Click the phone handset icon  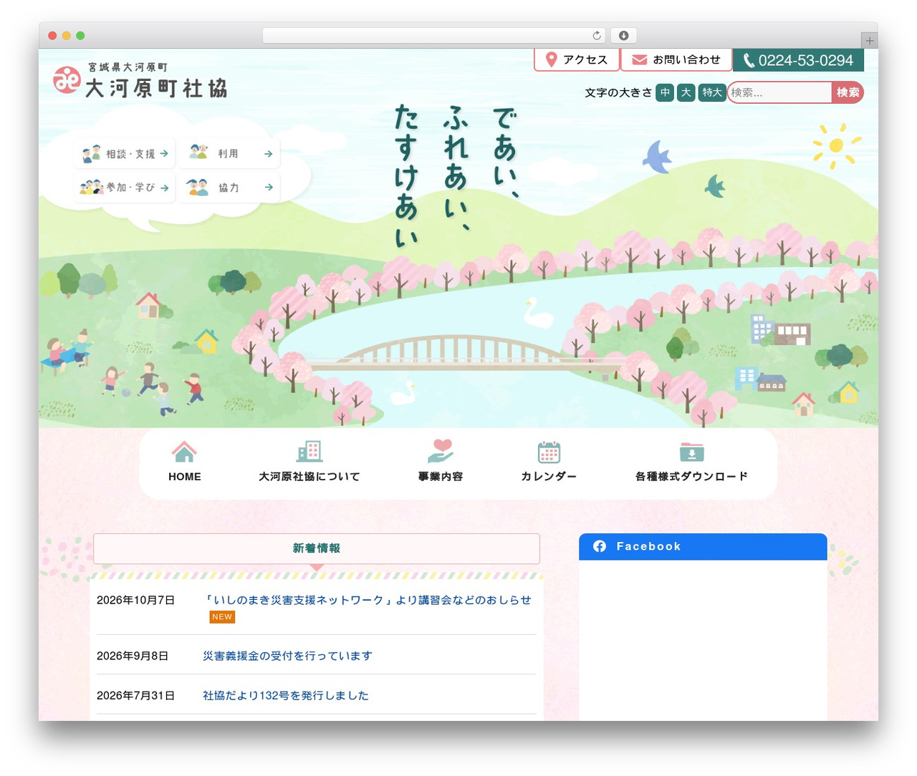749,61
